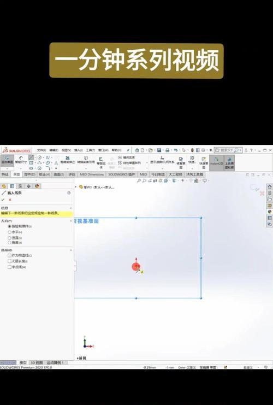Image resolution: width=273 pixels, height=405 pixels.
Task: Click the New document icon
Action: point(143,150)
